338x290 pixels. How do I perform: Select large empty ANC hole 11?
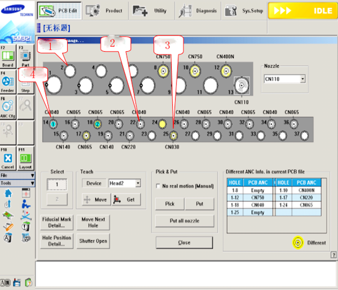pyautogui.click(x=211, y=86)
